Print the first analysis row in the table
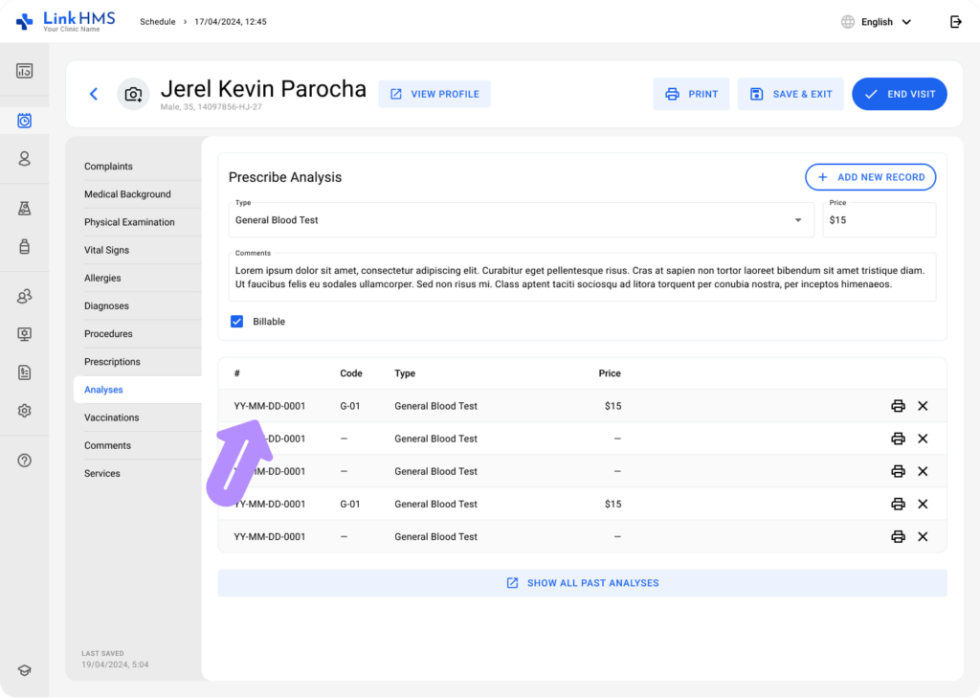 898,406
